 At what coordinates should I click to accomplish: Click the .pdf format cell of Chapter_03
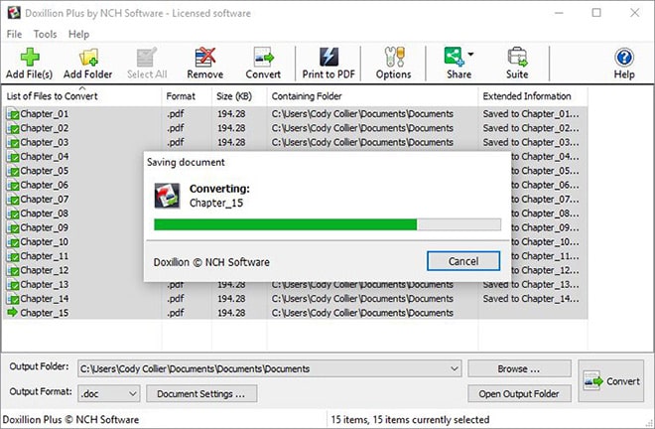[x=176, y=143]
